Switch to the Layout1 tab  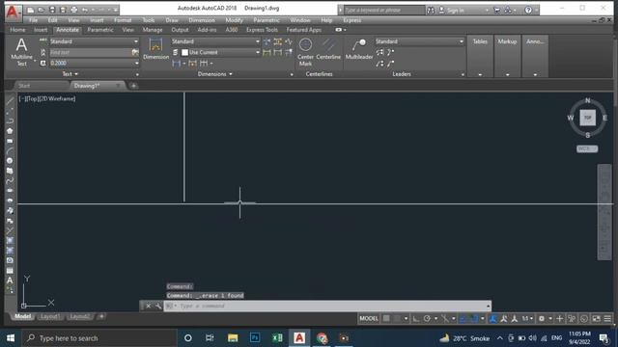(x=50, y=316)
